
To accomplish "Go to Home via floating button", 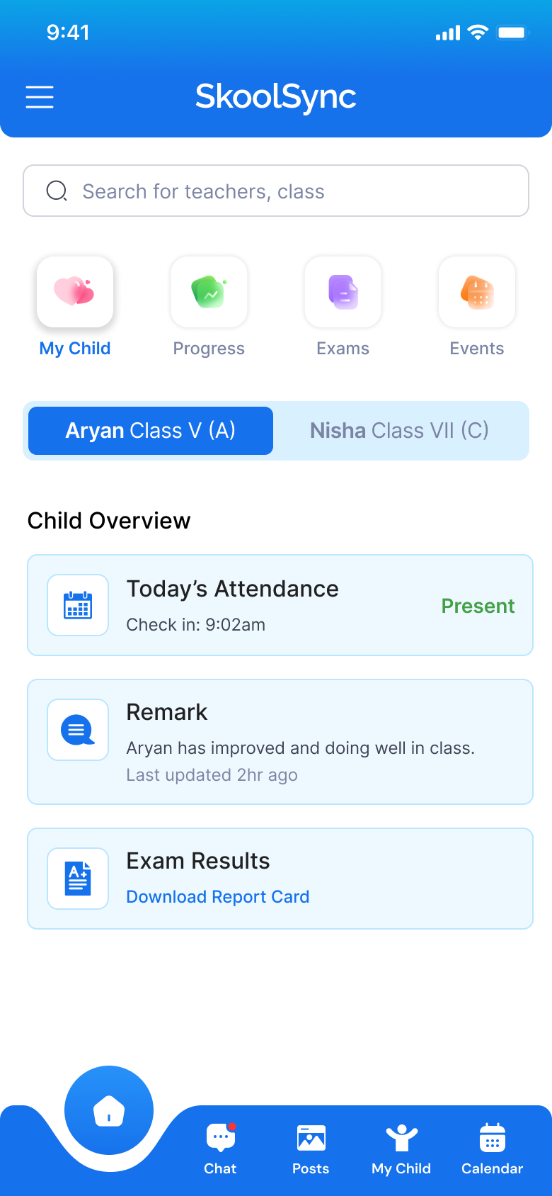I will click(x=109, y=1110).
